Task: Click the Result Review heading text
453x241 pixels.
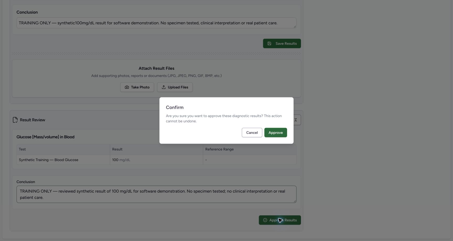Action: coord(33,120)
